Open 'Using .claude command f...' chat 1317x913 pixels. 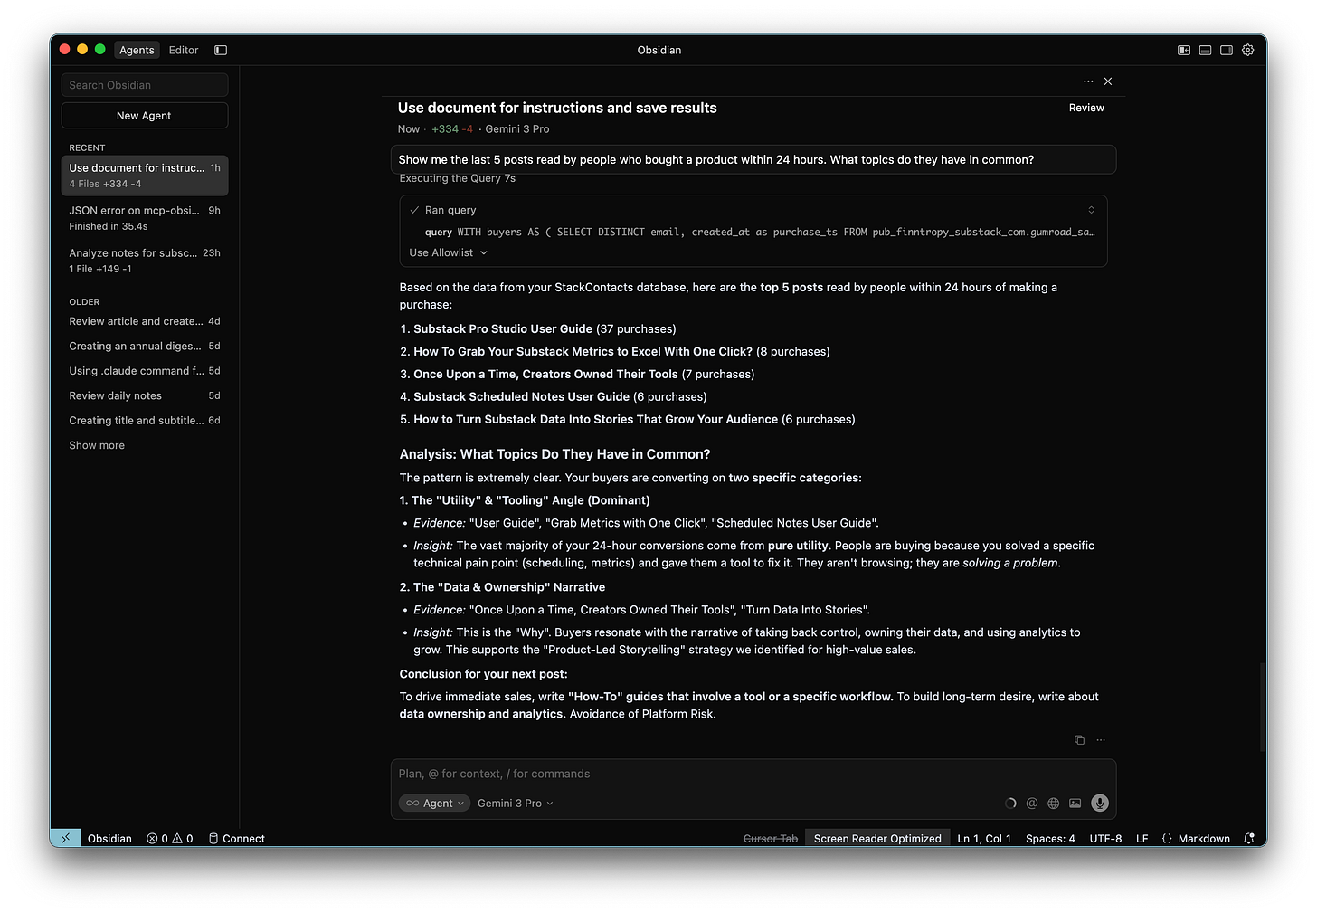click(145, 371)
